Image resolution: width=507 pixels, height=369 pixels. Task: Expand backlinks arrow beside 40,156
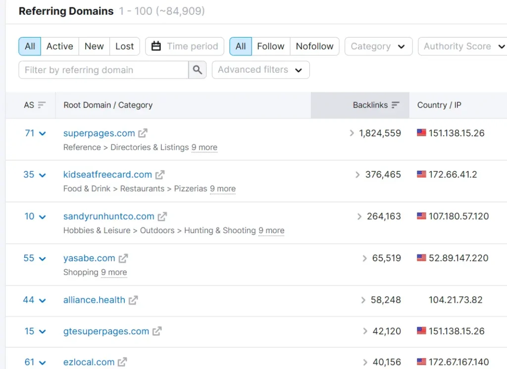click(x=365, y=362)
